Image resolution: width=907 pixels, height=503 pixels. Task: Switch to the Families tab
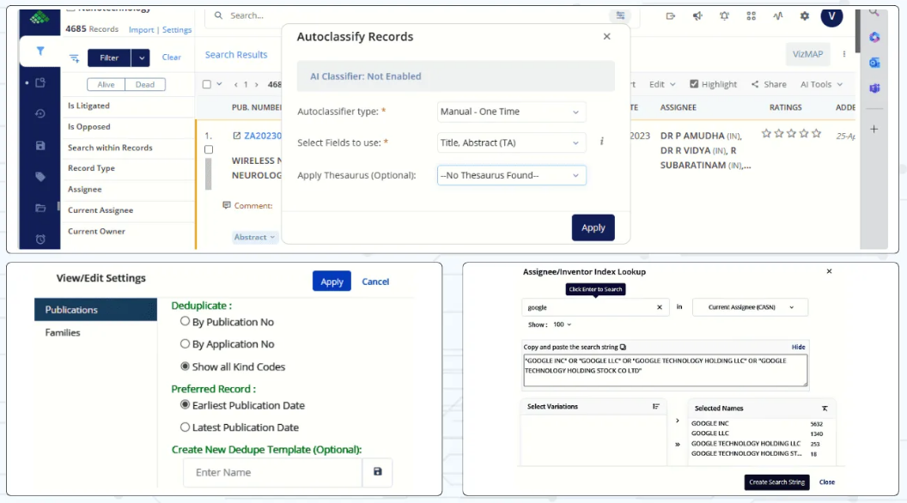pos(63,332)
